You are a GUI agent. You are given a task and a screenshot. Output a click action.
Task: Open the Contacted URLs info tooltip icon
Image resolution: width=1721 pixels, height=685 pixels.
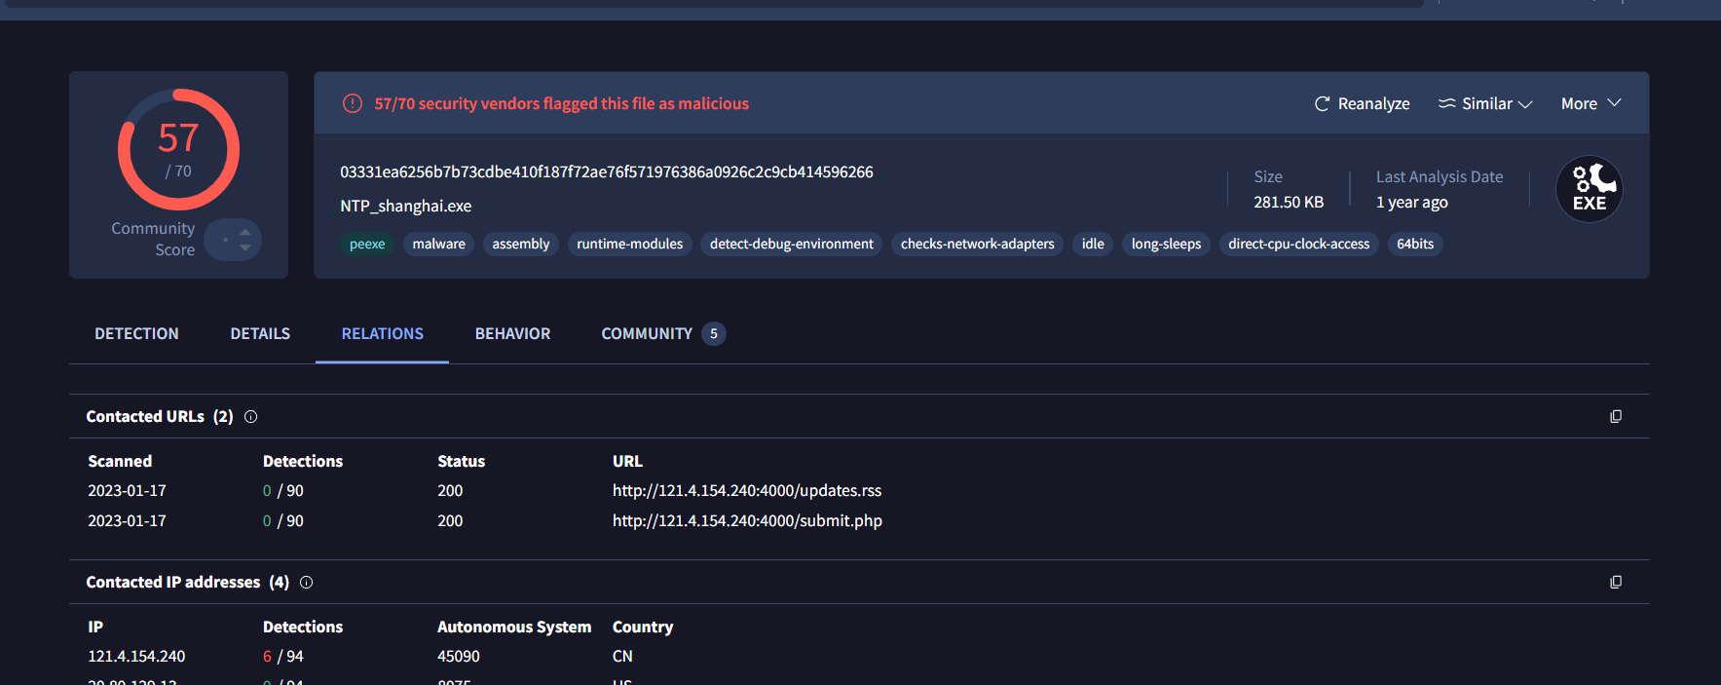pyautogui.click(x=250, y=417)
